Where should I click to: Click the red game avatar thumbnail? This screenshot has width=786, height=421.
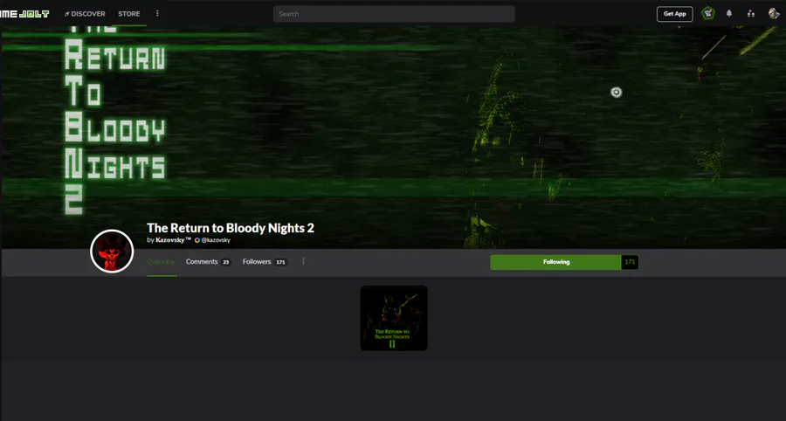(x=112, y=251)
